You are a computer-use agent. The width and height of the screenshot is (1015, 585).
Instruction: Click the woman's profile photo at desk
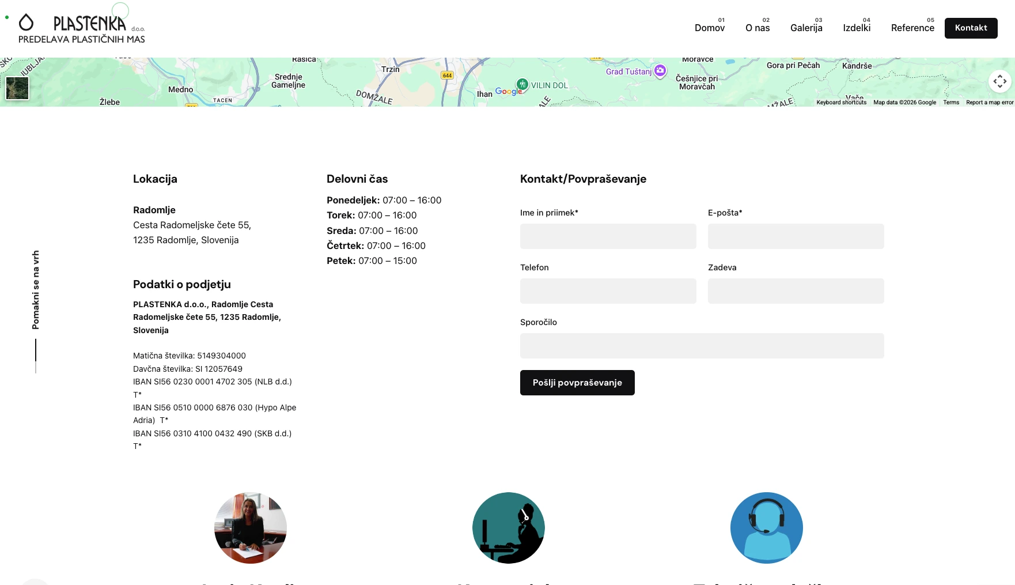(x=251, y=528)
